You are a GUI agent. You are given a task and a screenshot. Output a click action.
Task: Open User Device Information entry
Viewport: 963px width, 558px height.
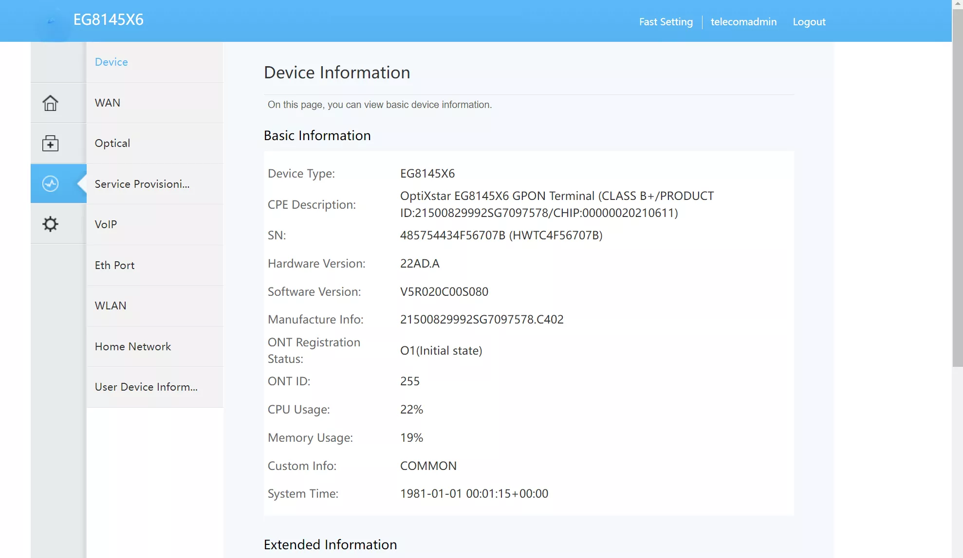coord(155,387)
